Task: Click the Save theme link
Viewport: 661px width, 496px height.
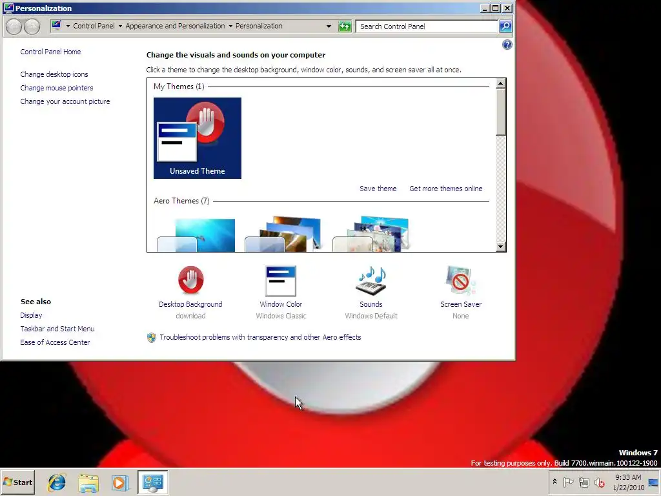Action: point(378,189)
